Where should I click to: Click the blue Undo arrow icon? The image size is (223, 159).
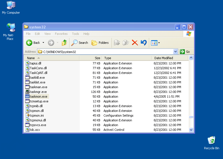coord(144,43)
